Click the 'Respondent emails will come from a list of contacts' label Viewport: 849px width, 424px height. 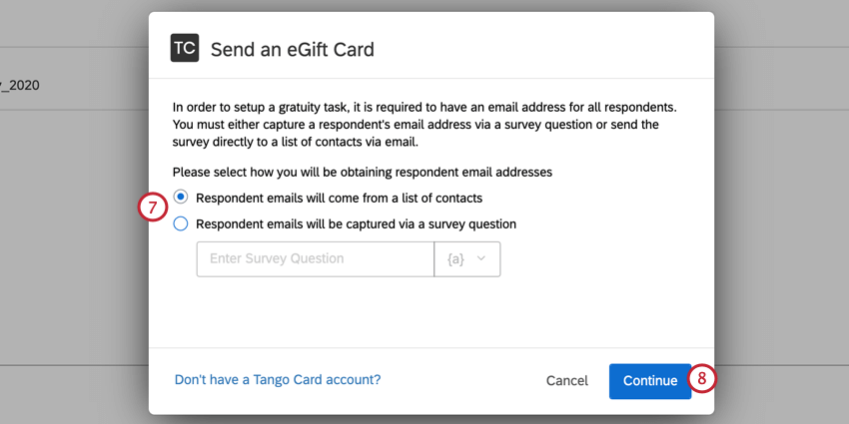pos(339,198)
